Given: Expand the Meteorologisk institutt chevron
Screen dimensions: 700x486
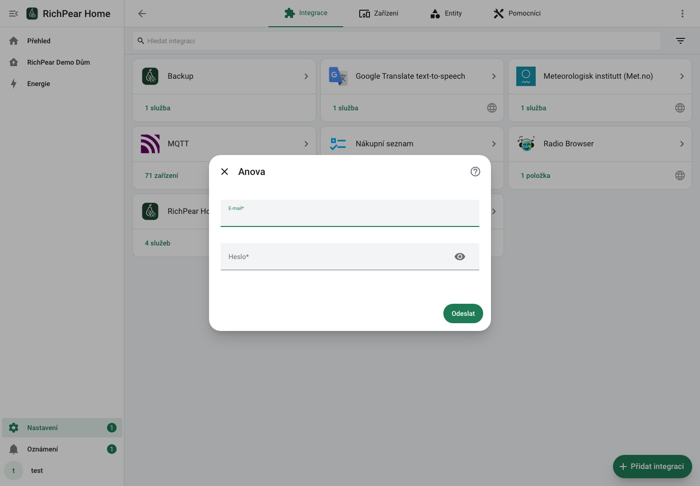Looking at the screenshot, I should click(682, 76).
